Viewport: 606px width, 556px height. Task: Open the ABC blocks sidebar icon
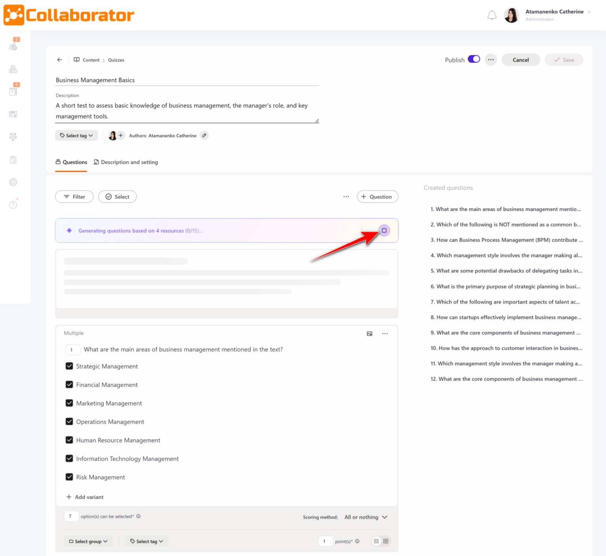coord(13,69)
